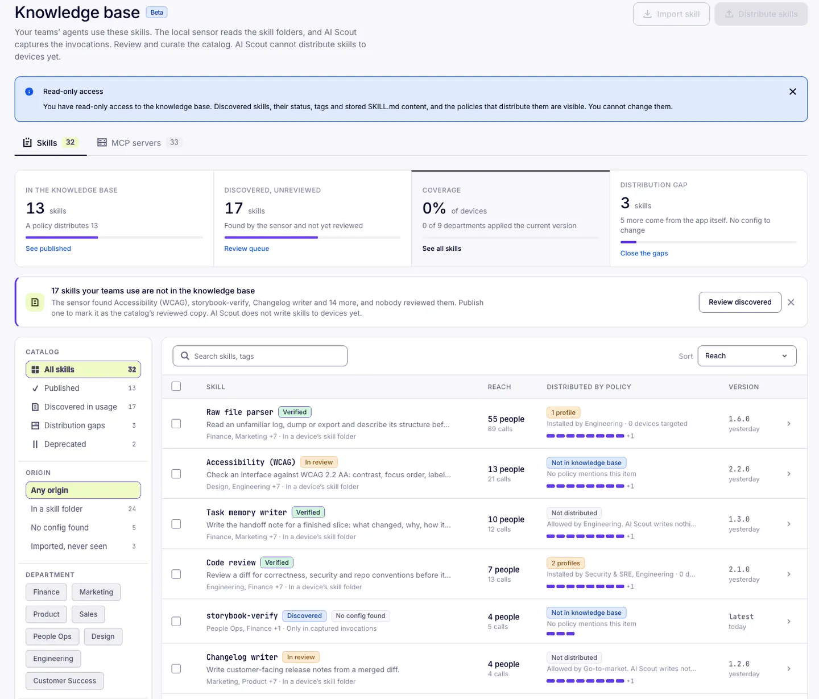Click the 2 profiles badge on Code review

(565, 563)
